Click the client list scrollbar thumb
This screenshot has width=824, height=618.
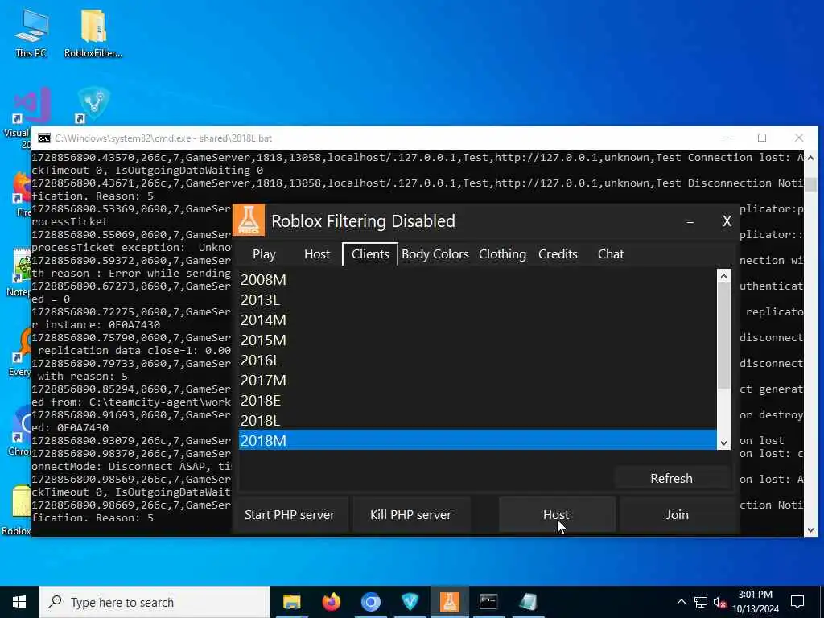pyautogui.click(x=723, y=336)
